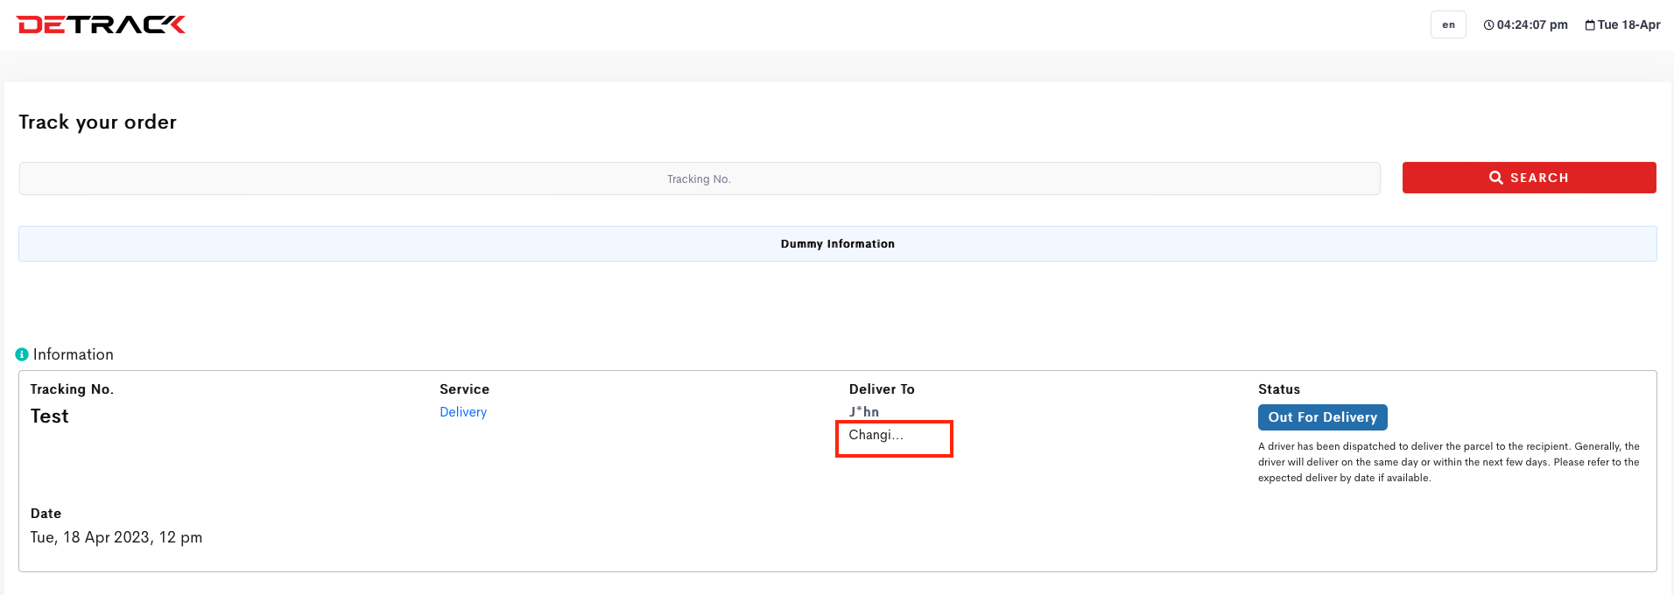Click the calendar icon beside Tue 18-Apr
The width and height of the screenshot is (1674, 595).
coord(1590,25)
